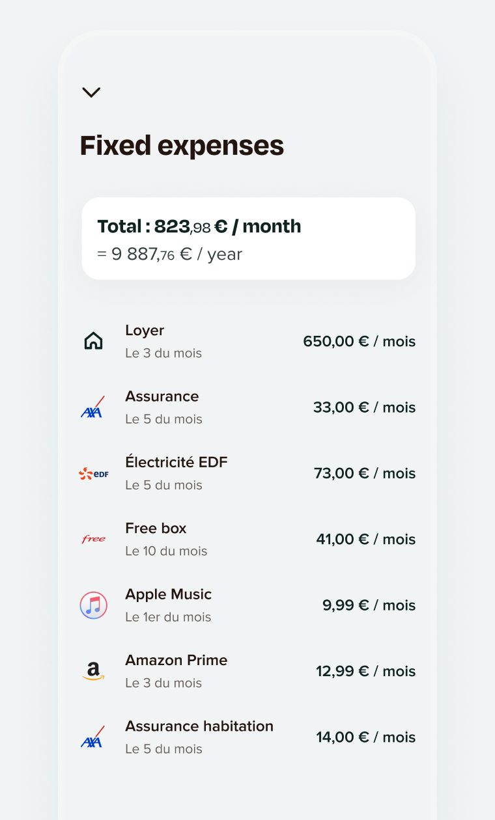
Task: Open the Amazon Prime subscription
Action: tap(177, 661)
